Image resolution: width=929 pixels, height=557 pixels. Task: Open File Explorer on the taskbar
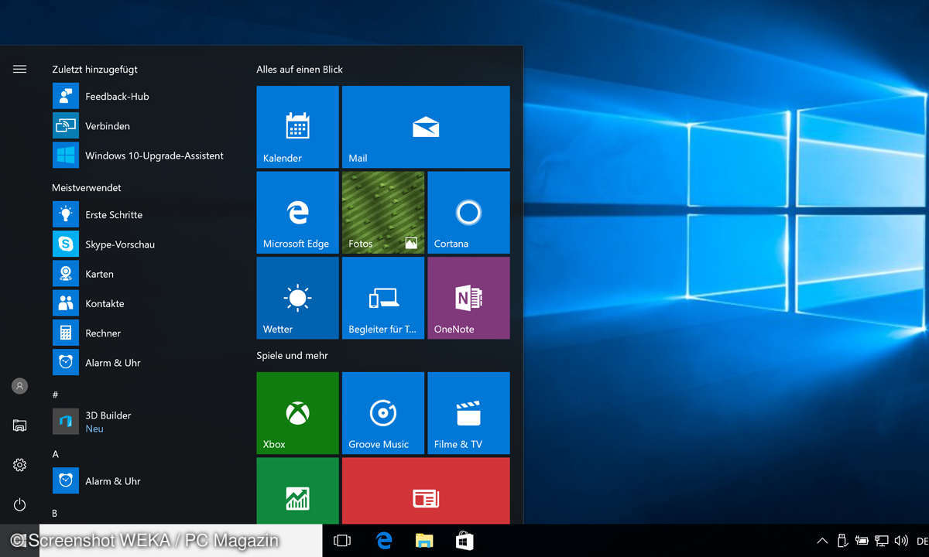point(423,541)
